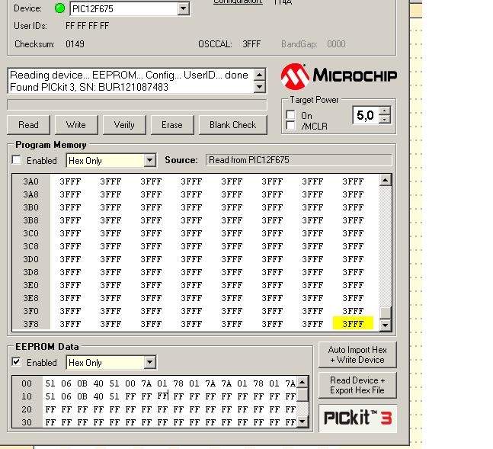
Task: Select first 3FFF in row 3A0
Action: point(70,181)
